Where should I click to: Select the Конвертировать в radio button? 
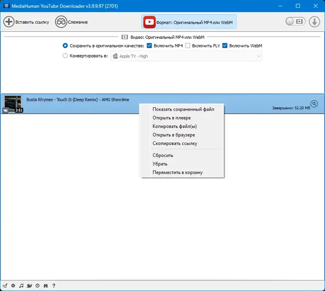click(65, 56)
